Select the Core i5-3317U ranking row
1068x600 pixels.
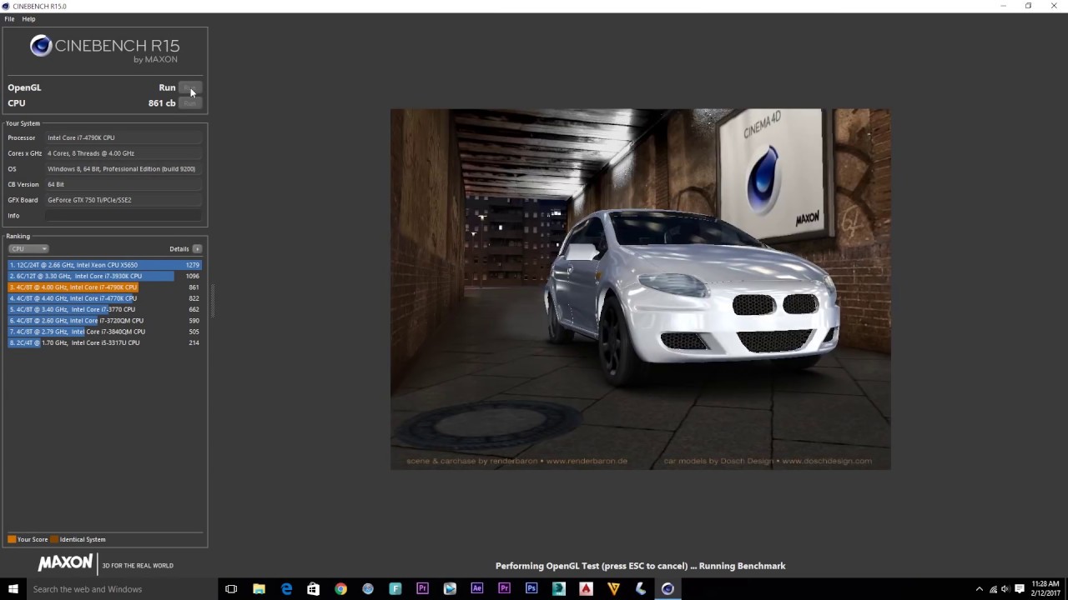tap(104, 342)
